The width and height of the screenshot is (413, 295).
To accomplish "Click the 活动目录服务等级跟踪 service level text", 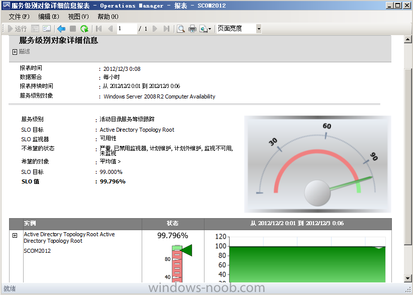I will [x=127, y=119].
